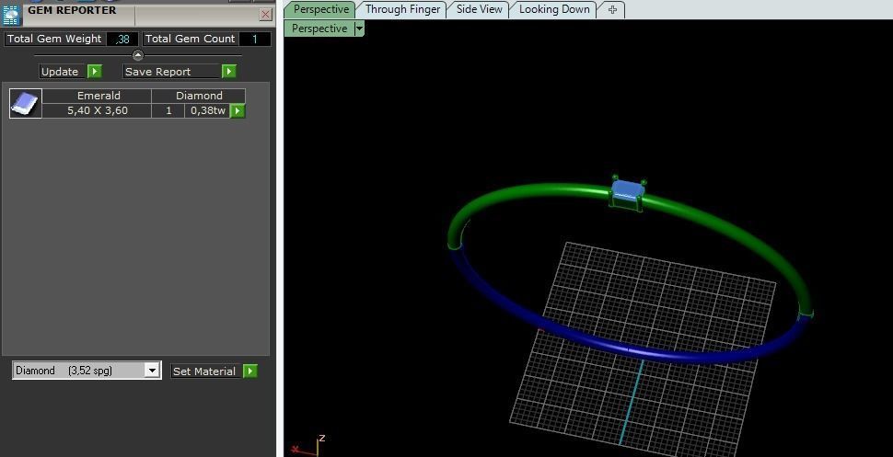Click the Total Gem Weight value field
Screen dimensions: 893x457
pos(122,40)
